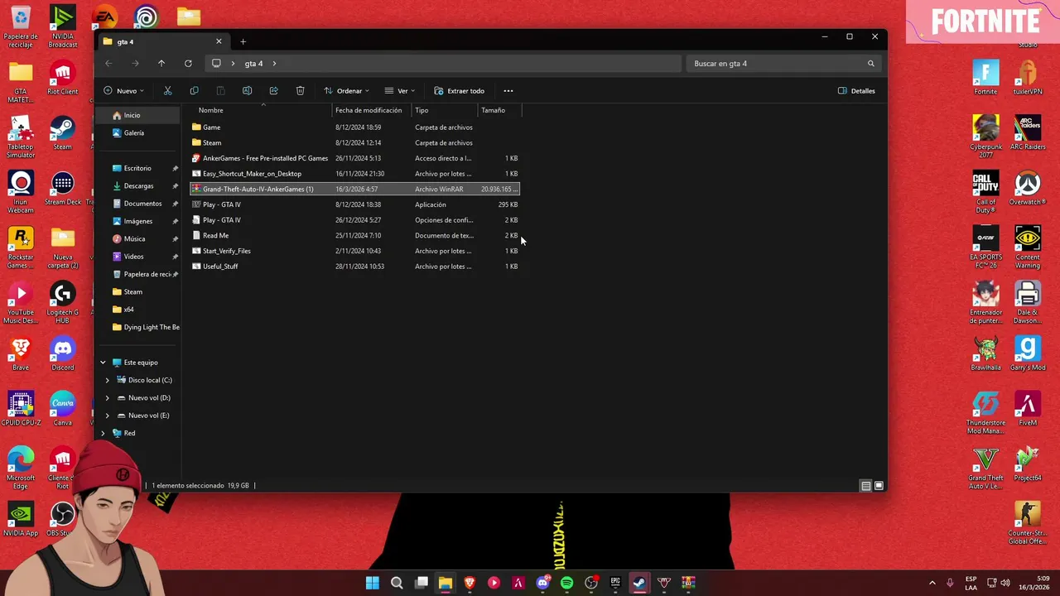The image size is (1060, 596).
Task: Open Inicio in navigation pane
Action: pos(138,115)
